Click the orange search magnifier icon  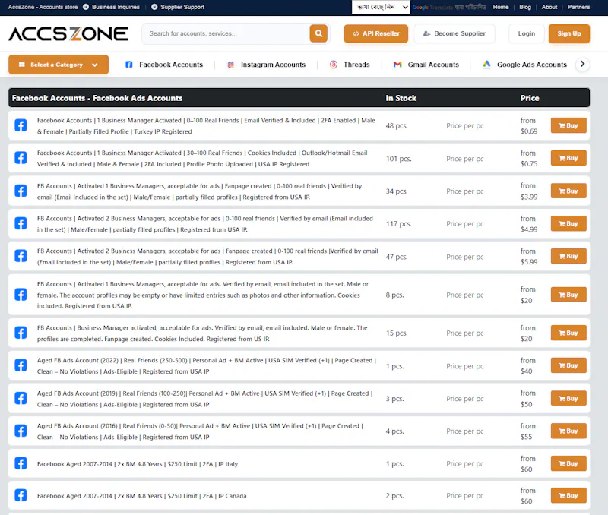click(318, 33)
